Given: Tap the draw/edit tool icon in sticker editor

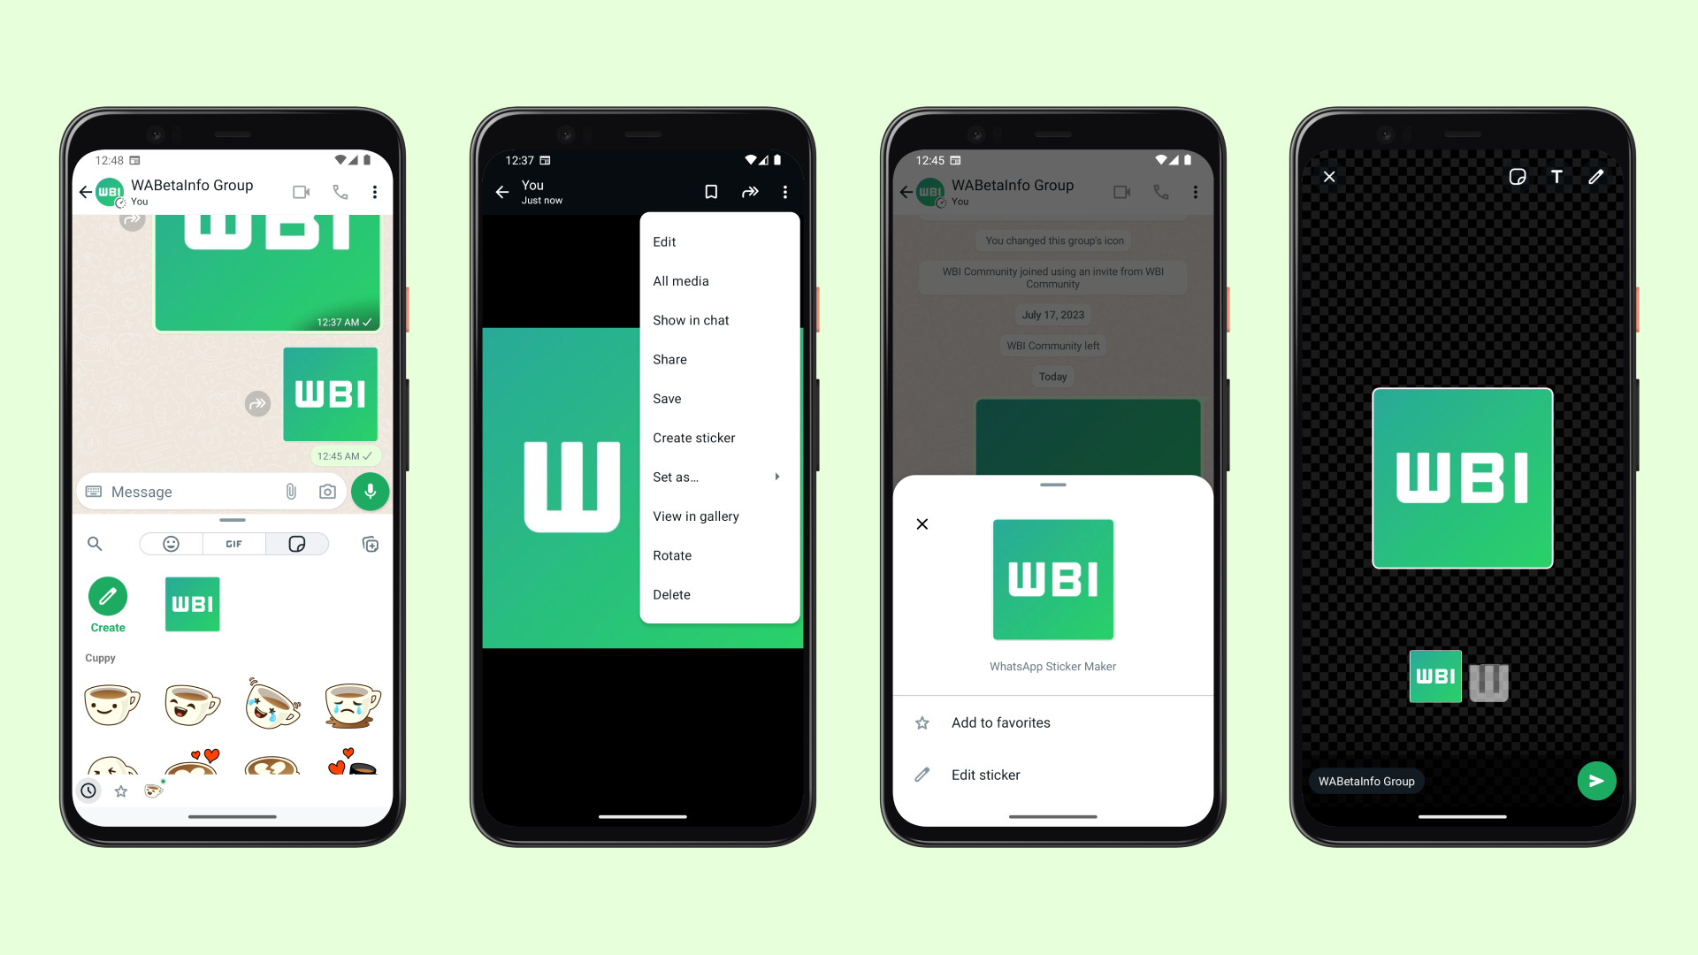Looking at the screenshot, I should pos(1595,177).
